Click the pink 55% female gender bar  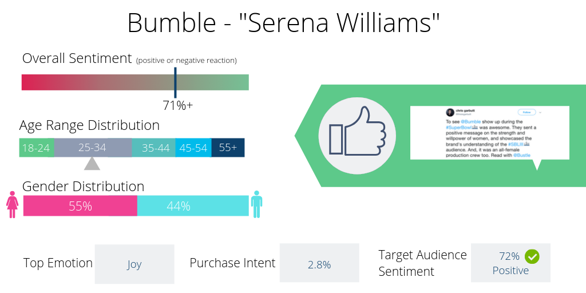pyautogui.click(x=80, y=206)
